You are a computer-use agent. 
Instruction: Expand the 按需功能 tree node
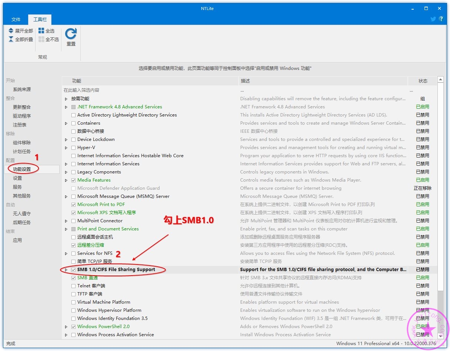[66, 99]
